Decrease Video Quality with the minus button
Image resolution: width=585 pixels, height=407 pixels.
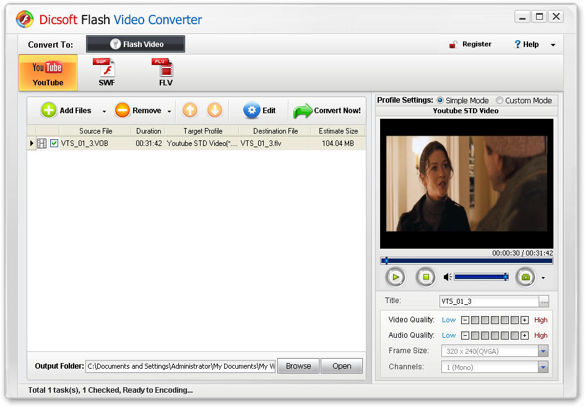pos(465,320)
